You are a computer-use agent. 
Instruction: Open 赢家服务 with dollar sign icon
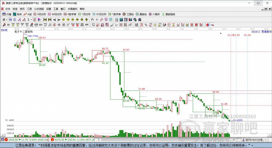168,14
